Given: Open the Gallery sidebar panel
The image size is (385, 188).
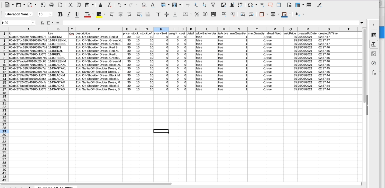Looking at the screenshot, I should click(374, 54).
